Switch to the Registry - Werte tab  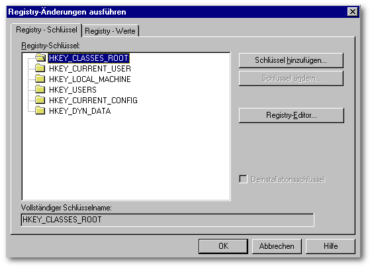[x=110, y=31]
